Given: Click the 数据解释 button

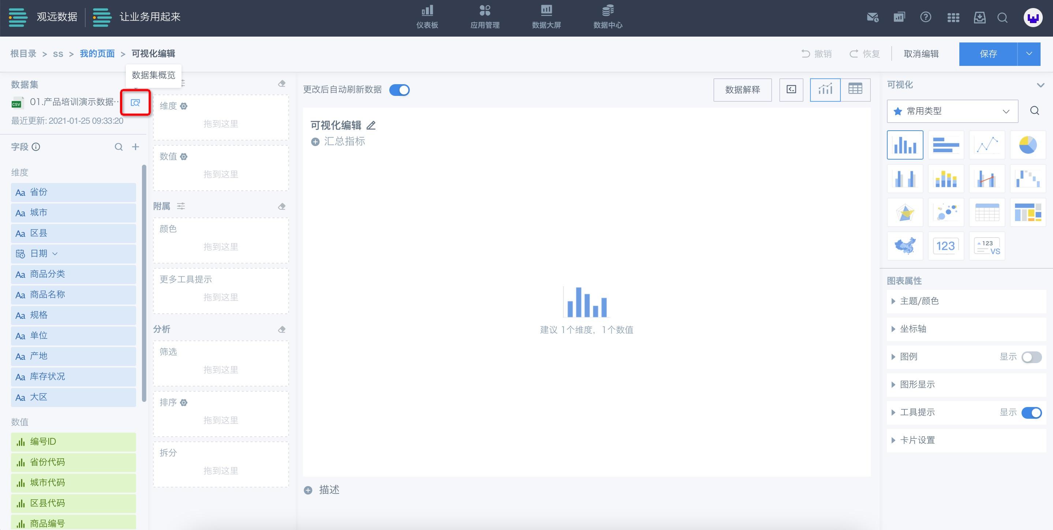Looking at the screenshot, I should point(742,90).
